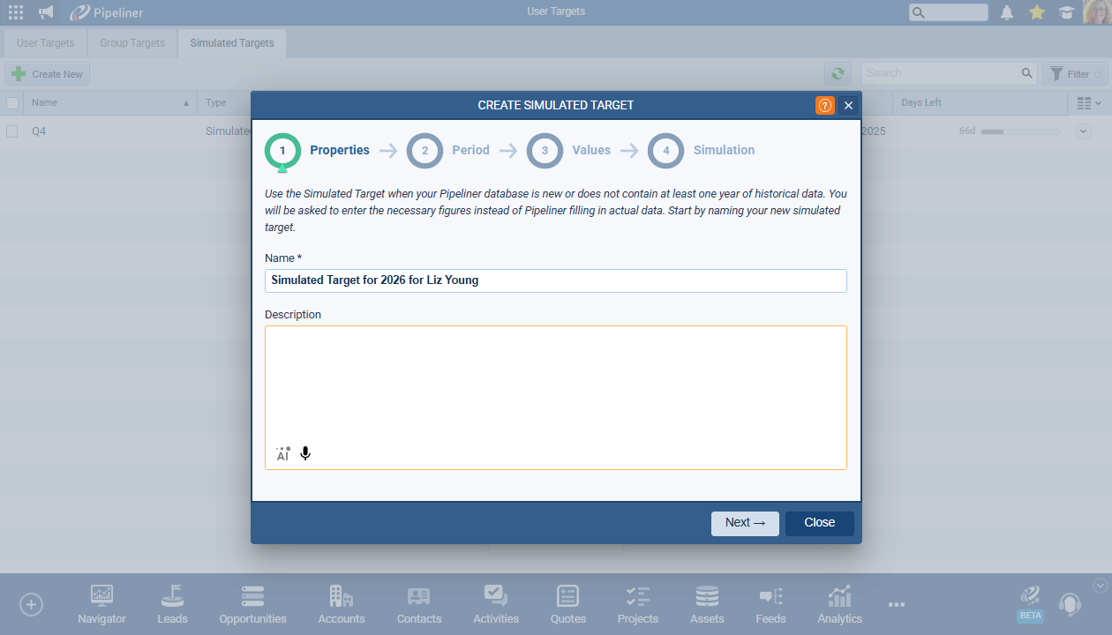Open the headset support icon
The image size is (1112, 635).
[1070, 604]
